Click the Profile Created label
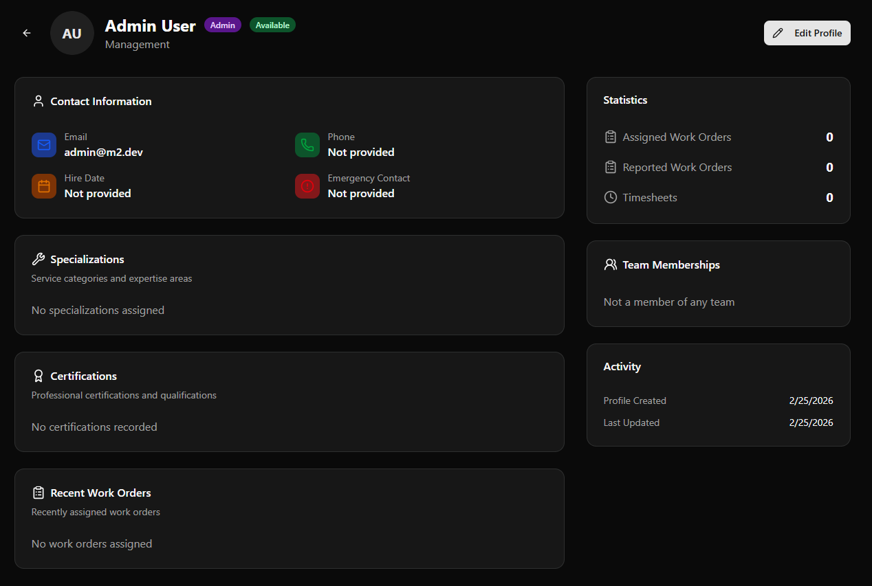 pyautogui.click(x=635, y=401)
